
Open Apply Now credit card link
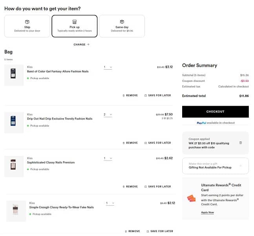click(207, 212)
